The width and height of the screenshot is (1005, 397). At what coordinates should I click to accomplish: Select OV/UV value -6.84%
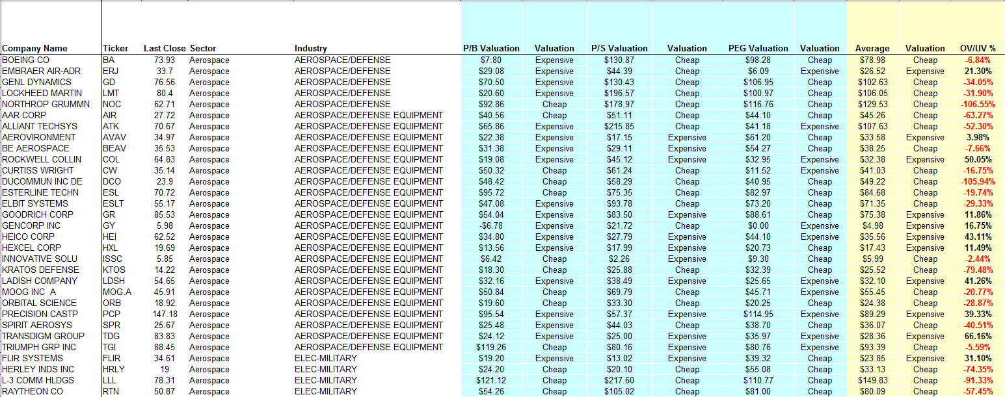point(978,60)
